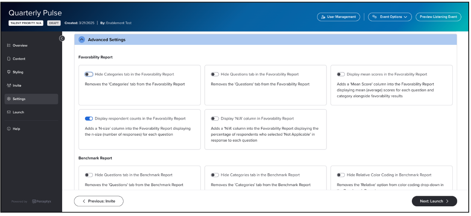Open the Help menu item
The width and height of the screenshot is (471, 216).
(31, 129)
